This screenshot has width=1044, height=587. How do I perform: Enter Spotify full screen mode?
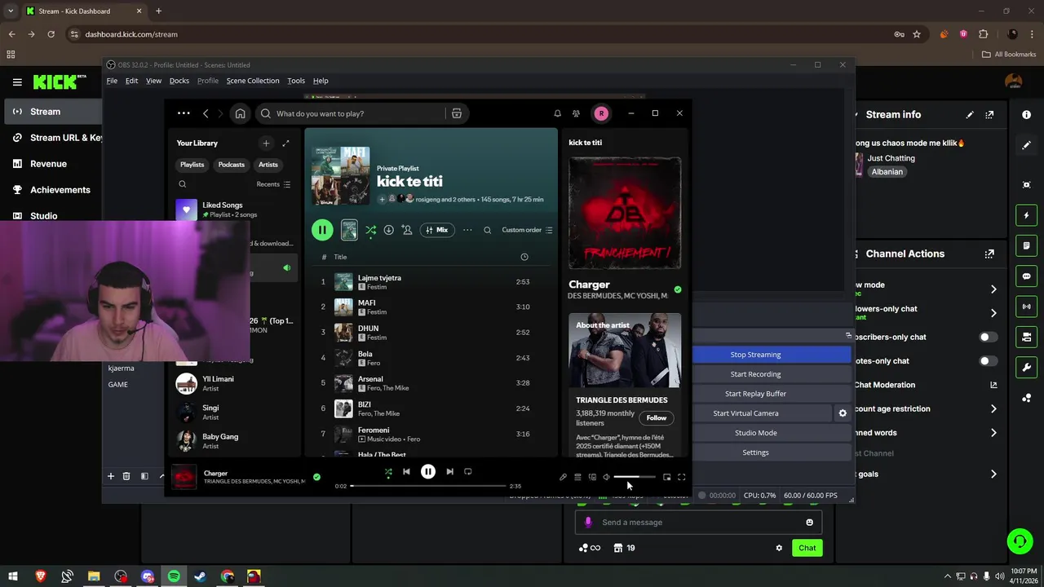682,477
